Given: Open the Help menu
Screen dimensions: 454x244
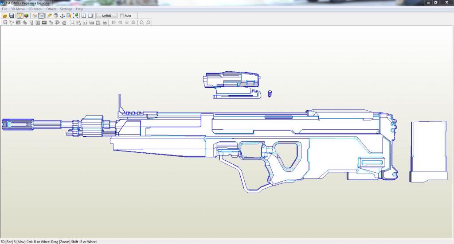Looking at the screenshot, I should (x=80, y=9).
